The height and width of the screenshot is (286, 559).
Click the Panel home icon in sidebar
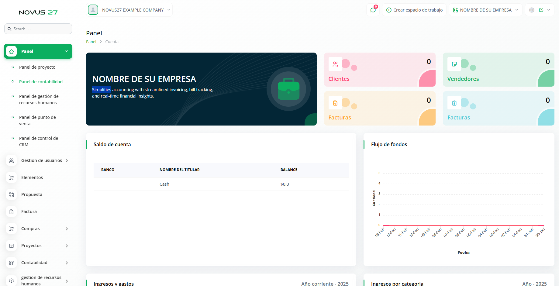pos(12,51)
